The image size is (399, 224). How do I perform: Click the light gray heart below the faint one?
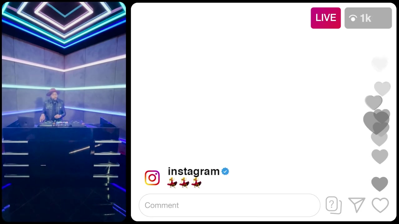coord(382,89)
